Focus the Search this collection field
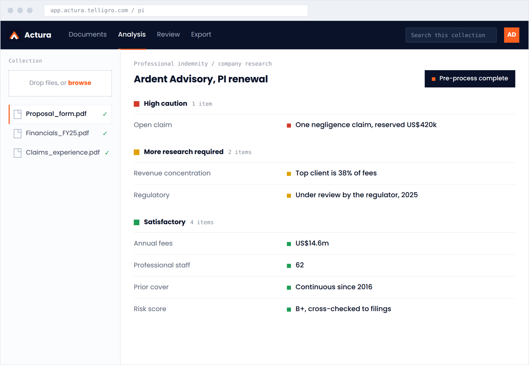The width and height of the screenshot is (529, 365). (451, 35)
